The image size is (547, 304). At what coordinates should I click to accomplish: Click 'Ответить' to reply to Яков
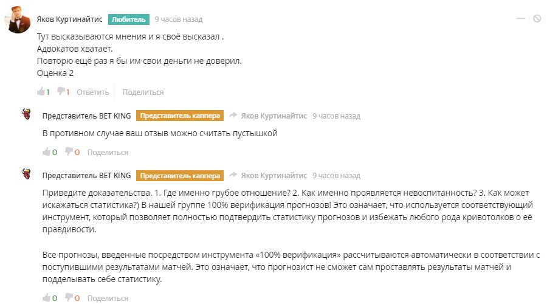pyautogui.click(x=92, y=92)
